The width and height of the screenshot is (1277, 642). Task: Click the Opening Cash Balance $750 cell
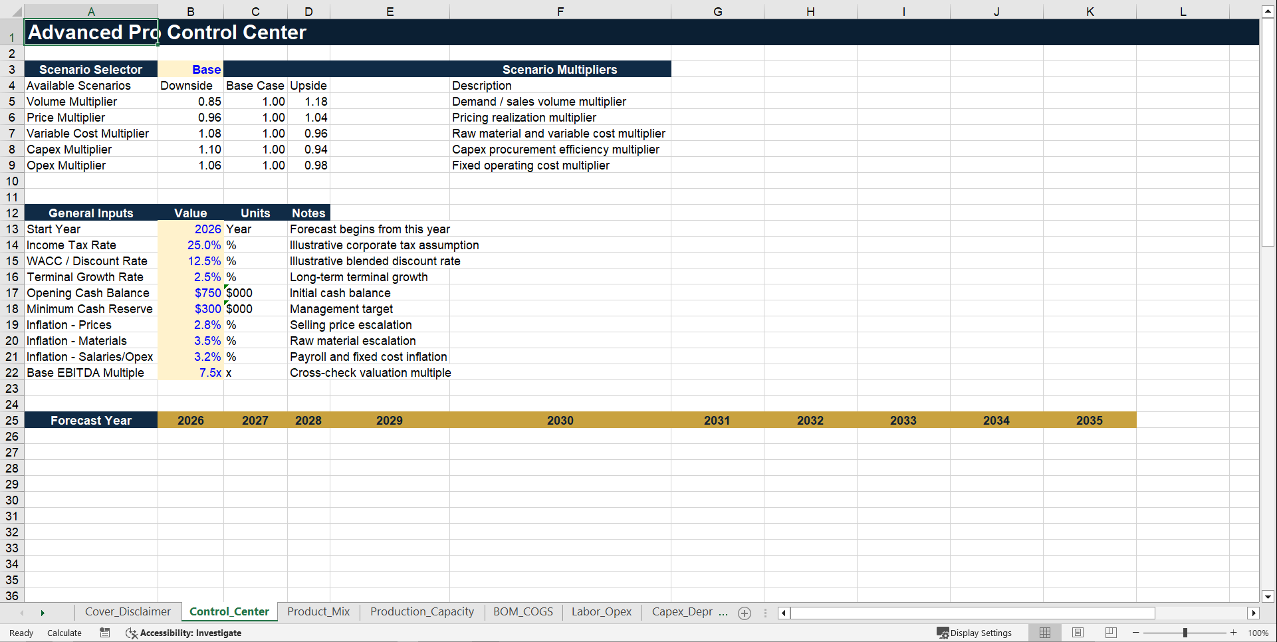(x=191, y=293)
